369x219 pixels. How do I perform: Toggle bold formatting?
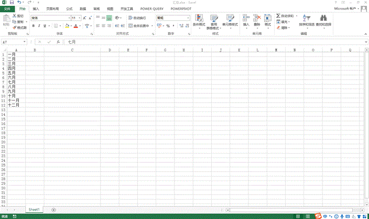tap(33, 26)
